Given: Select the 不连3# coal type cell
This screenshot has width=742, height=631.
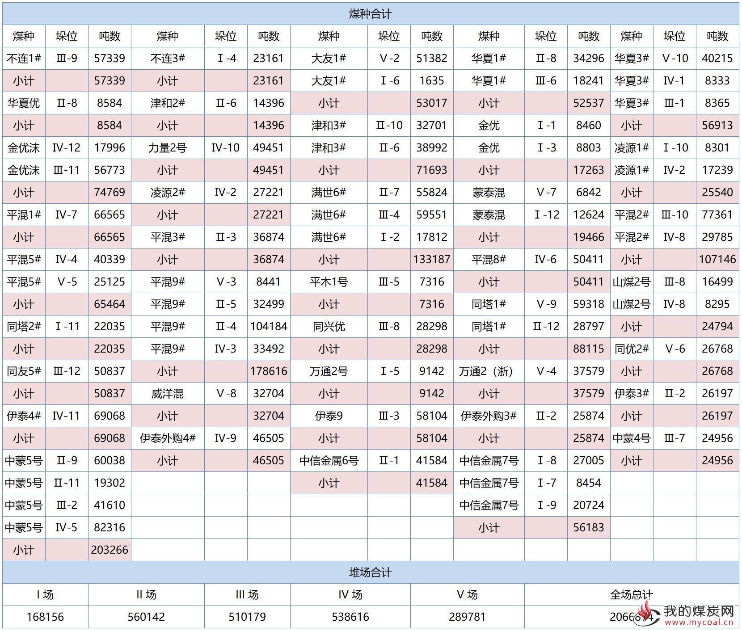Looking at the screenshot, I should click(x=168, y=58).
